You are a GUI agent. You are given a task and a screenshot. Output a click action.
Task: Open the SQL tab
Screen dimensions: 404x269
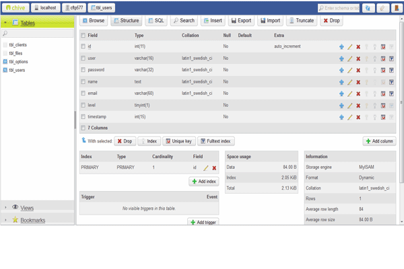point(156,21)
